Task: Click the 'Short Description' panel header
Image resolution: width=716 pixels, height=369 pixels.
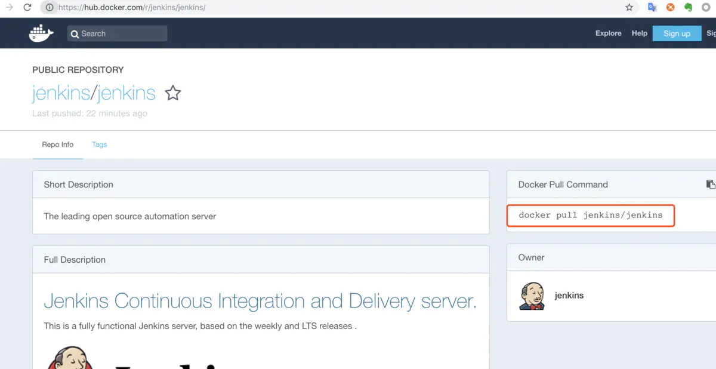Action: 261,184
